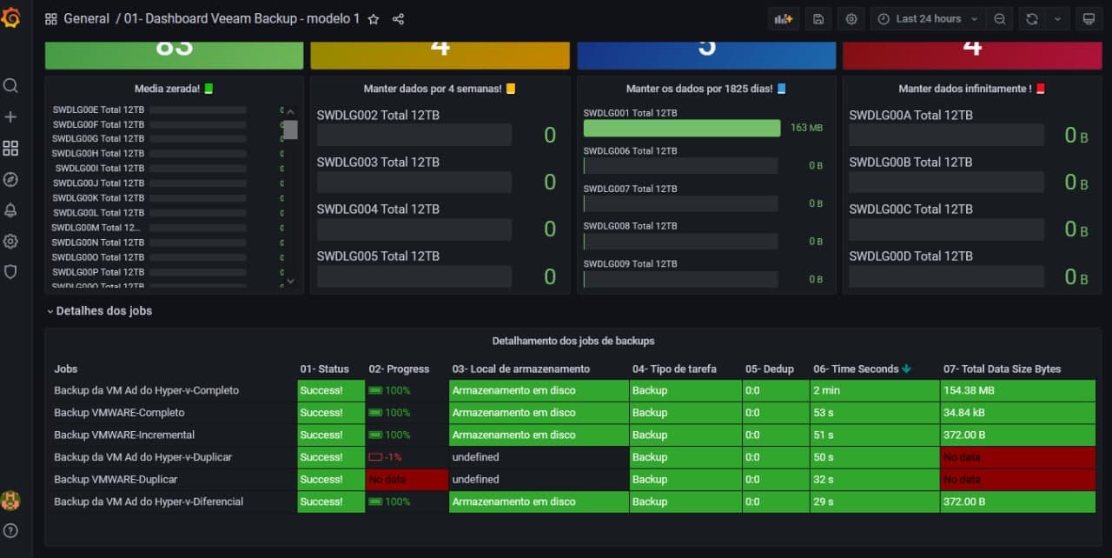
Task: Click the 02- Progress column header
Action: pyautogui.click(x=399, y=369)
